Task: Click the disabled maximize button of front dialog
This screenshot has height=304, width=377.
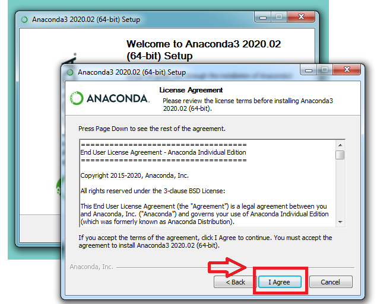Action: tap(325, 70)
